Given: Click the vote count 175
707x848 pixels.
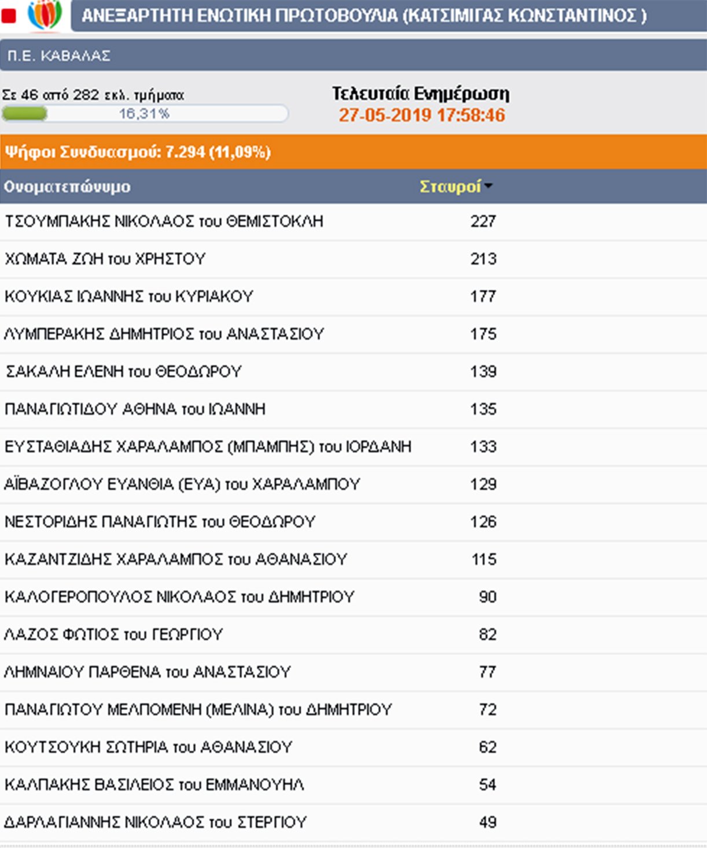Looking at the screenshot, I should click(x=483, y=334).
